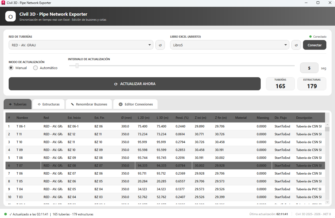Click the Tuberías tab diamond icon

coord(10,104)
